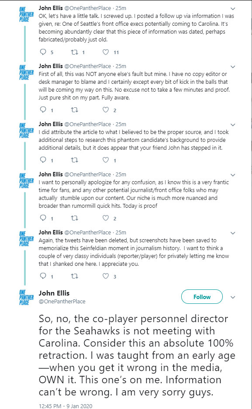Expand the chevron menu on the 'First of all' tweet
Image resolution: width=252 pixels, height=409 pixels.
click(233, 67)
